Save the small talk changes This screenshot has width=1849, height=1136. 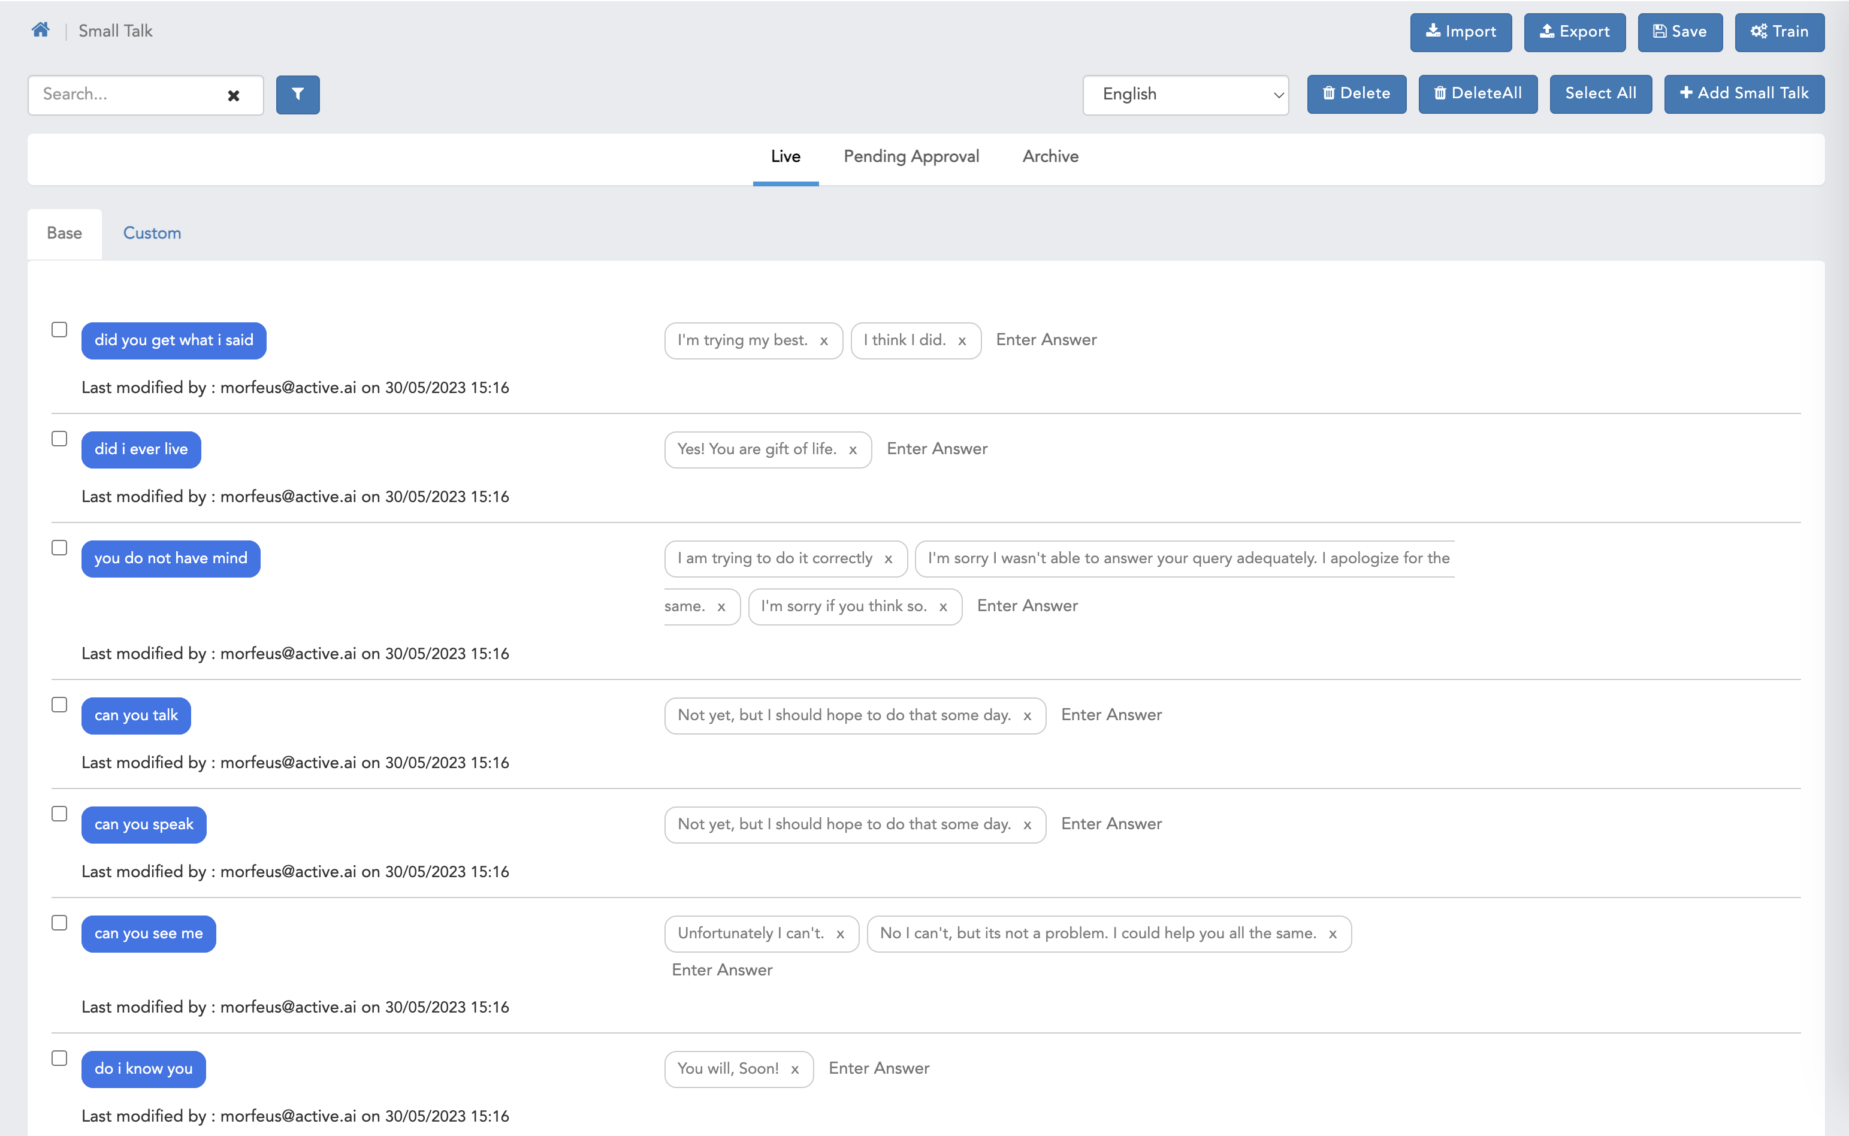[1680, 32]
